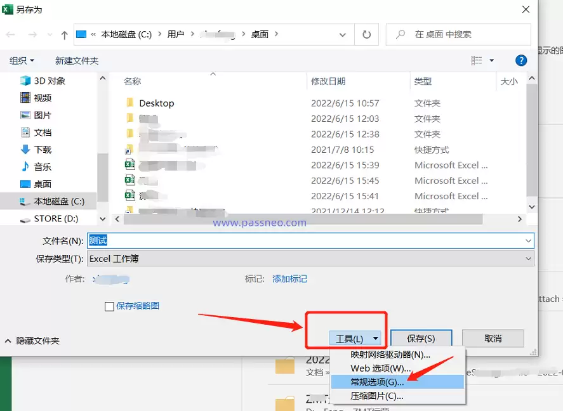Choose 常规选项(G)... from the tools menu

tap(377, 382)
